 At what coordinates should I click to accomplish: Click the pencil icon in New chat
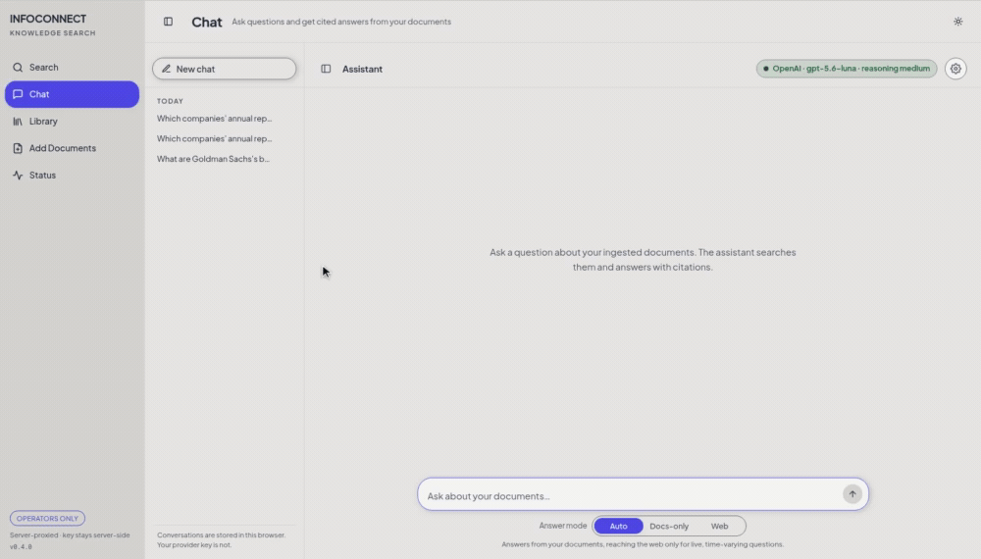point(167,69)
